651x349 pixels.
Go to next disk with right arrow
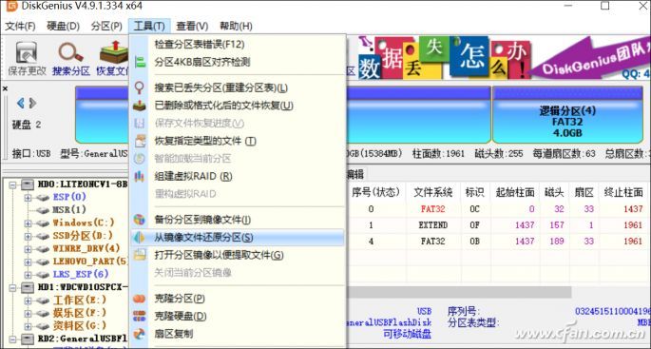click(x=32, y=103)
